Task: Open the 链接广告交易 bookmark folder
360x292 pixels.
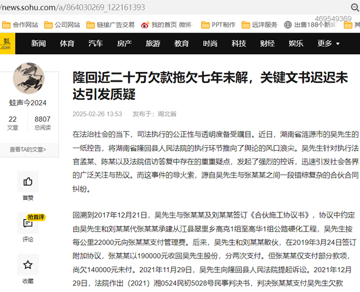Action: pyautogui.click(x=110, y=25)
